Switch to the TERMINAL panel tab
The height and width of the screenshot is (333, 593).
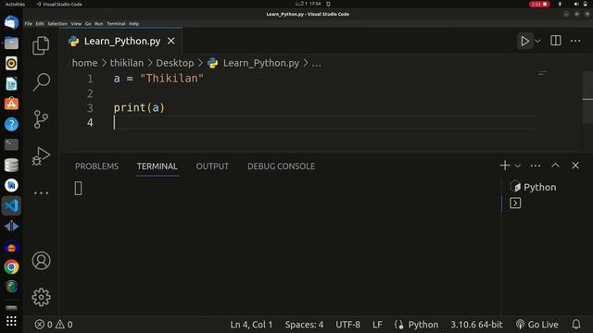[x=157, y=166]
